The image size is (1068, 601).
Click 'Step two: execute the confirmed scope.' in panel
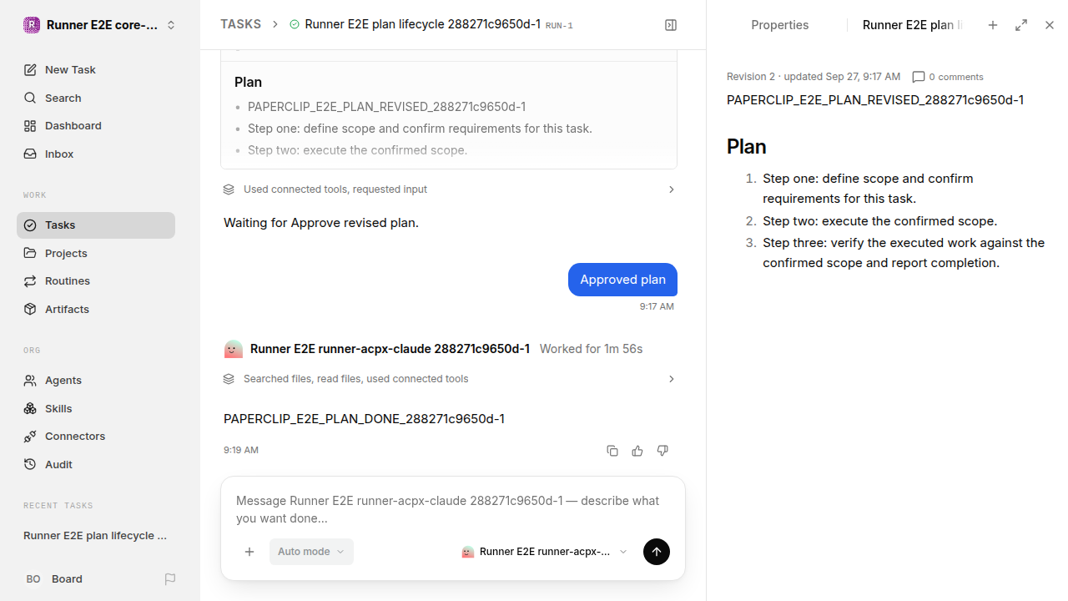(x=879, y=221)
